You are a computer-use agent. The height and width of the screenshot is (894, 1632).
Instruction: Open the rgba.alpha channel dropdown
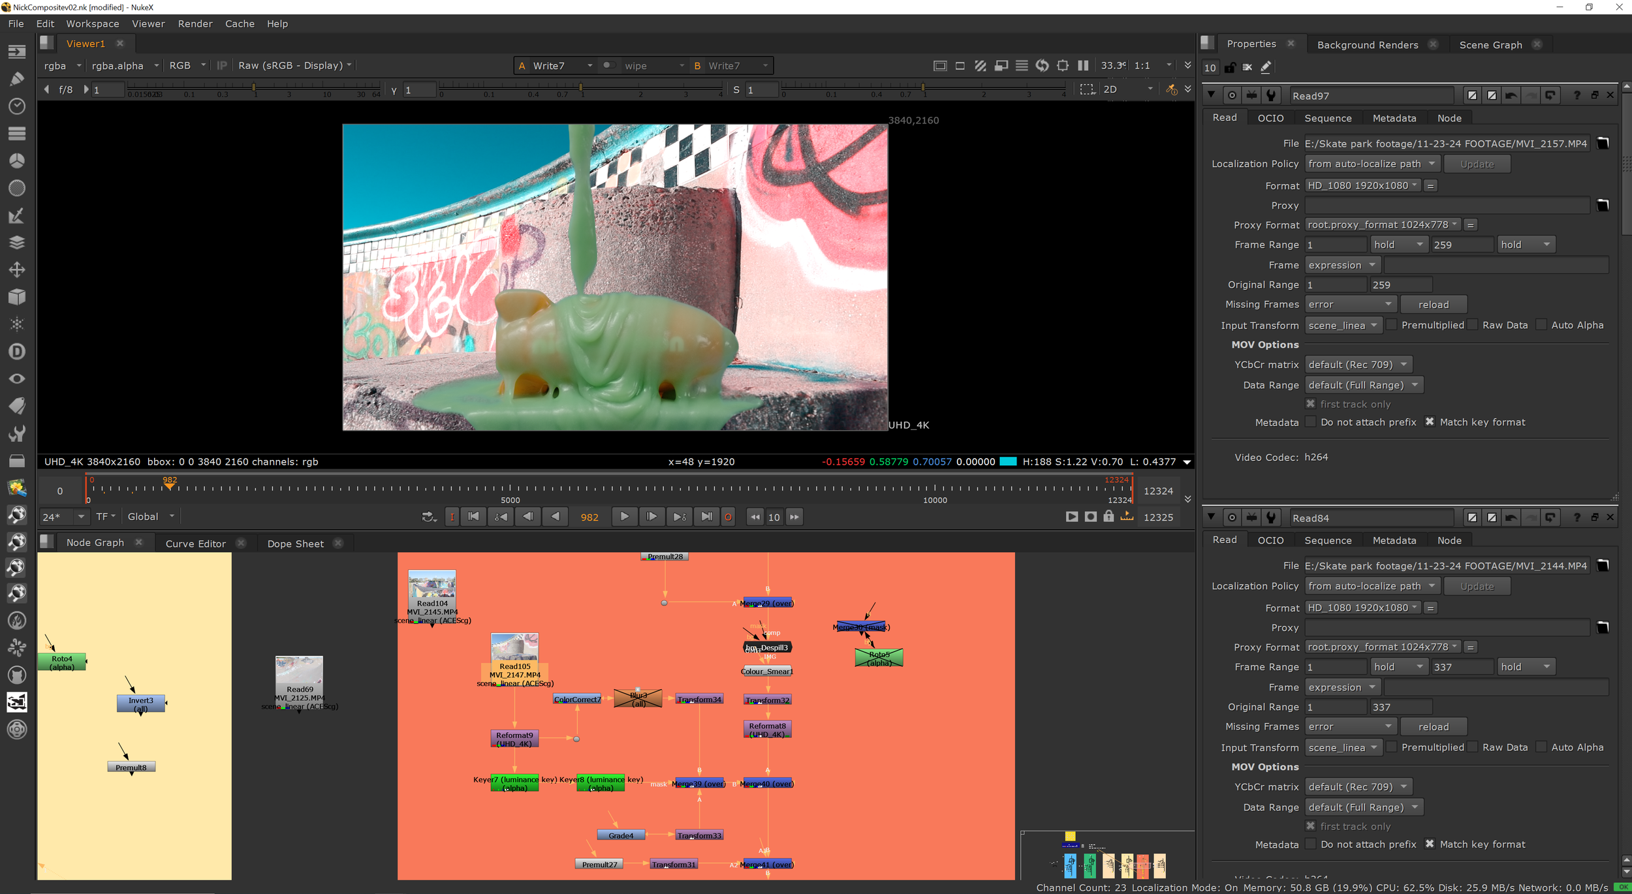[x=124, y=65]
